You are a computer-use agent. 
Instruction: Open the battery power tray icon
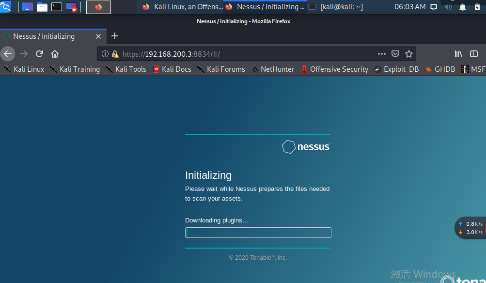click(477, 7)
